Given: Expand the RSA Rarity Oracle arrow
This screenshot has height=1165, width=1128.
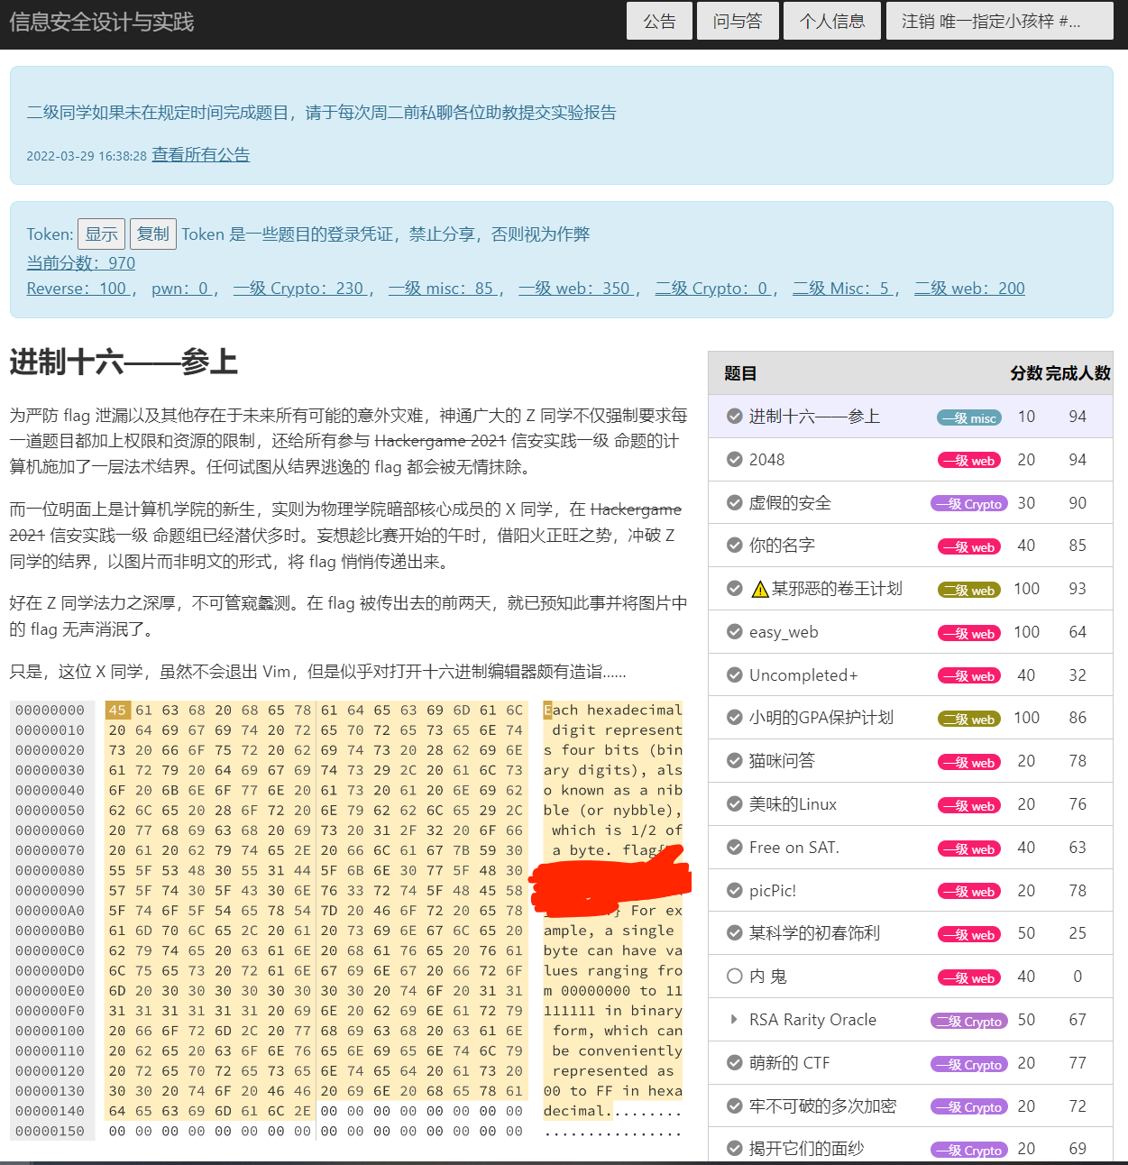Looking at the screenshot, I should 734,1020.
